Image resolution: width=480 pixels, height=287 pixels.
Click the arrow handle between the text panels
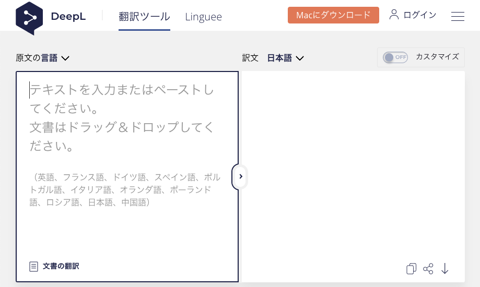pos(240,176)
